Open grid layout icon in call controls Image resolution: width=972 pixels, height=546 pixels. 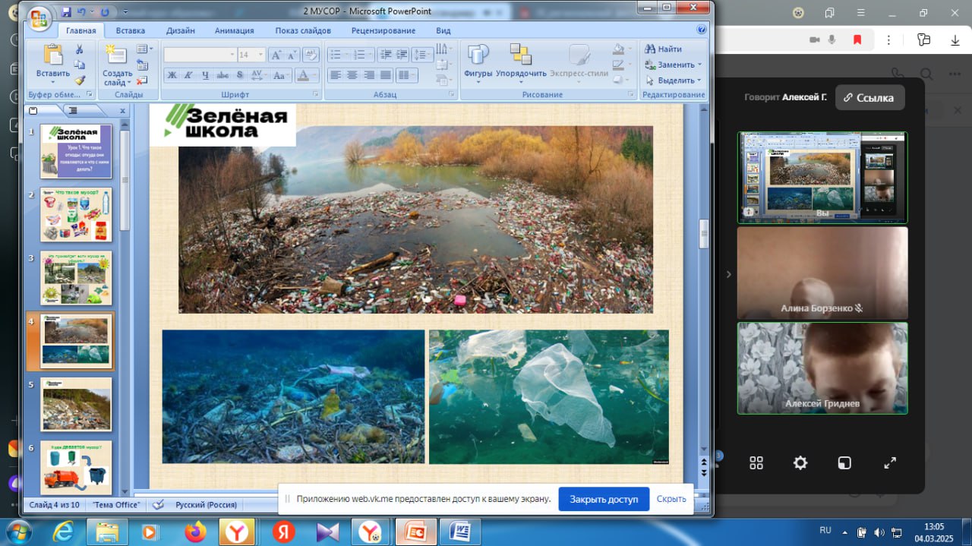(756, 462)
